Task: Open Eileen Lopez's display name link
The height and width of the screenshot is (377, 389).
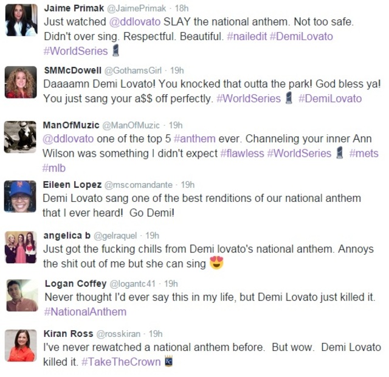Action: click(67, 184)
